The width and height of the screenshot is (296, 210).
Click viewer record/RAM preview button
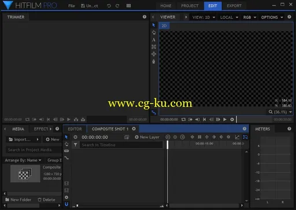(232, 120)
